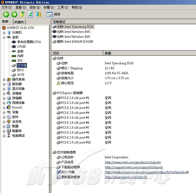Screen dimensions: 196x193
Task: Click the green Forward arrow icon
Action: 14,14
